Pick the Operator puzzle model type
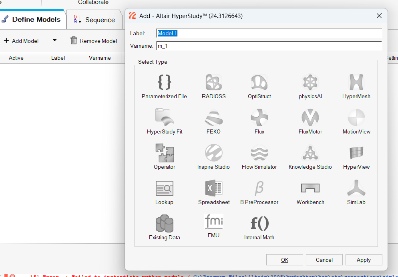 click(x=165, y=157)
